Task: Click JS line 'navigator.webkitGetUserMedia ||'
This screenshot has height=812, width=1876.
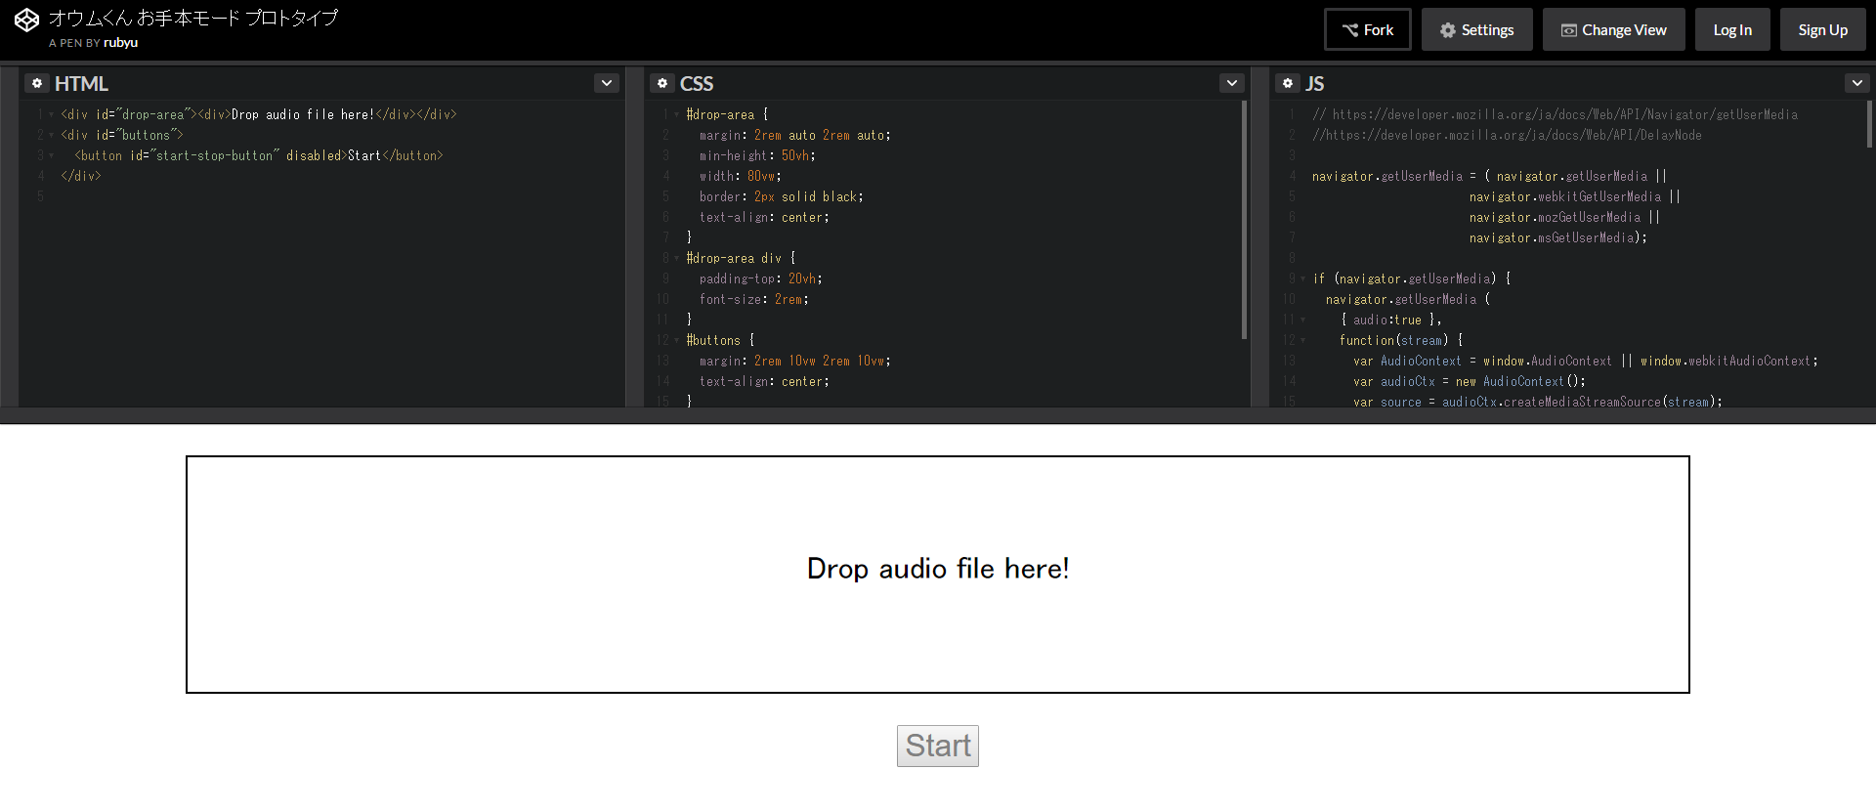Action: click(1575, 196)
